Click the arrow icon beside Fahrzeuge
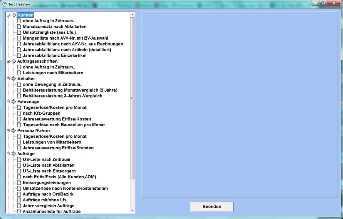 tap(13, 102)
